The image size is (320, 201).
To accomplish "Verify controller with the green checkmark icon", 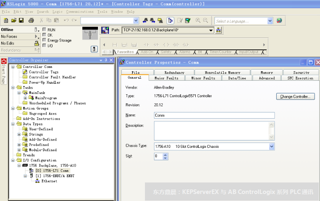I will 187,20.
